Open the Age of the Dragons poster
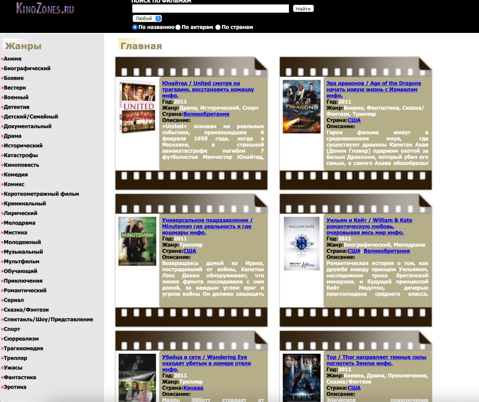 (x=302, y=107)
